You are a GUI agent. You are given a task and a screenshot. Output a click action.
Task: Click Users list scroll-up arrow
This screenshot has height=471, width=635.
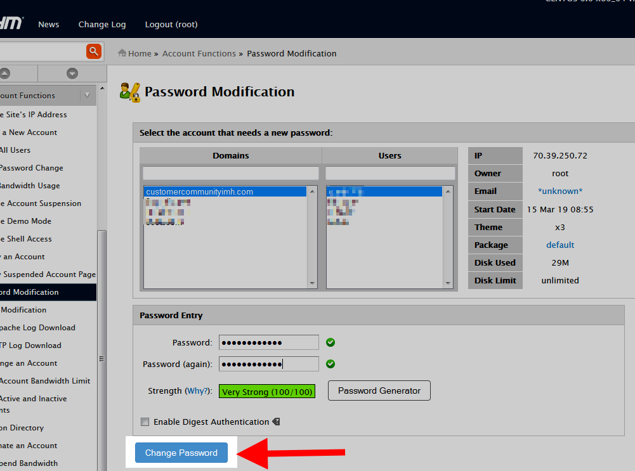pyautogui.click(x=448, y=191)
